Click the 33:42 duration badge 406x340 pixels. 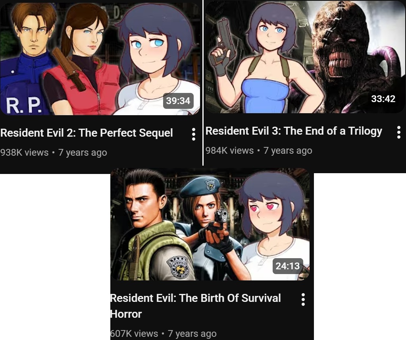[x=383, y=99]
